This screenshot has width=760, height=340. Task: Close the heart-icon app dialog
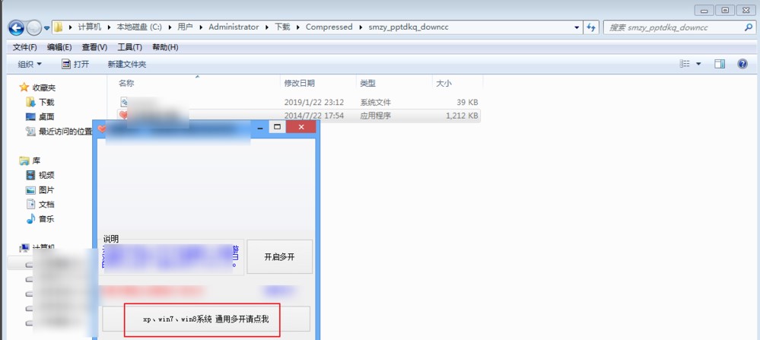pos(301,127)
